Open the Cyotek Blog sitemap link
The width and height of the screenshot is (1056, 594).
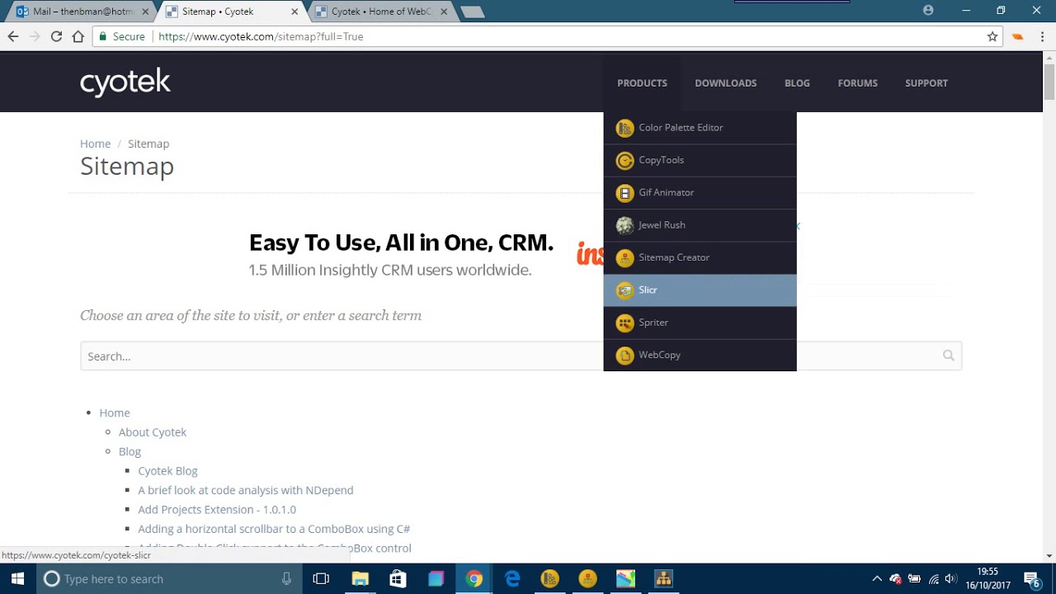pyautogui.click(x=167, y=471)
